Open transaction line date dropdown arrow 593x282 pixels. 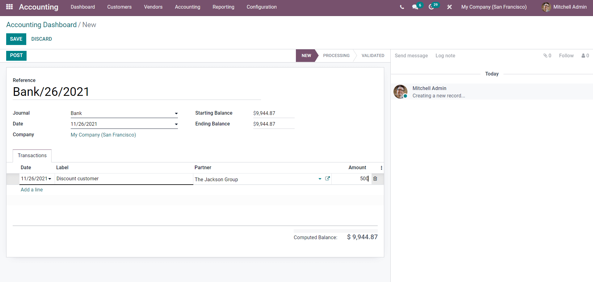click(x=50, y=179)
